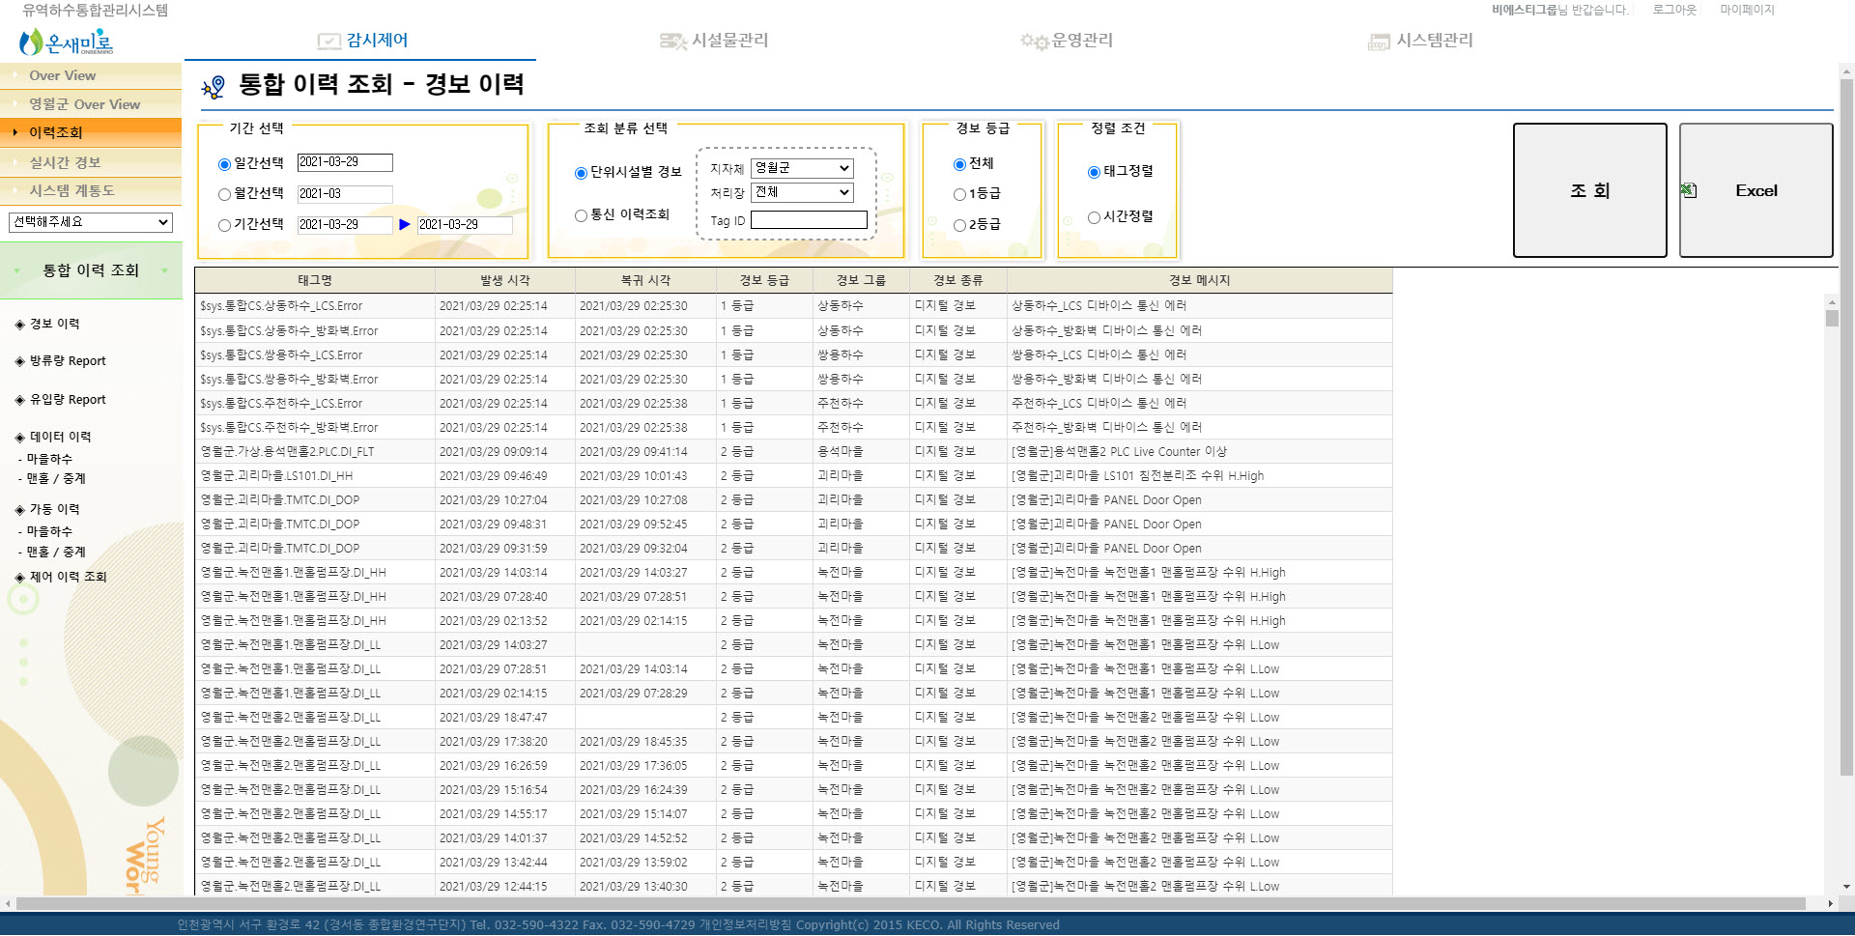The image size is (1855, 936).
Task: Open the 마이페이지 link
Action: pyautogui.click(x=1747, y=10)
